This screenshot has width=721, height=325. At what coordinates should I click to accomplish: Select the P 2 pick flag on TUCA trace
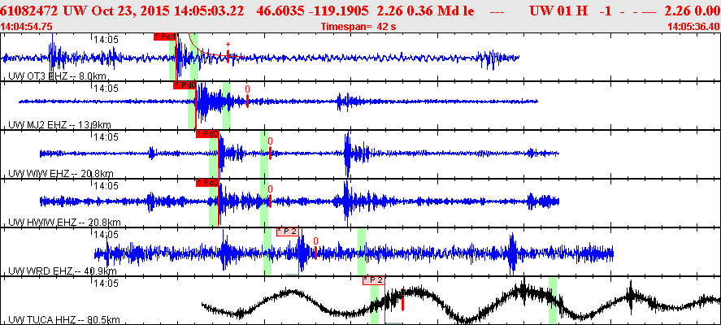374,280
